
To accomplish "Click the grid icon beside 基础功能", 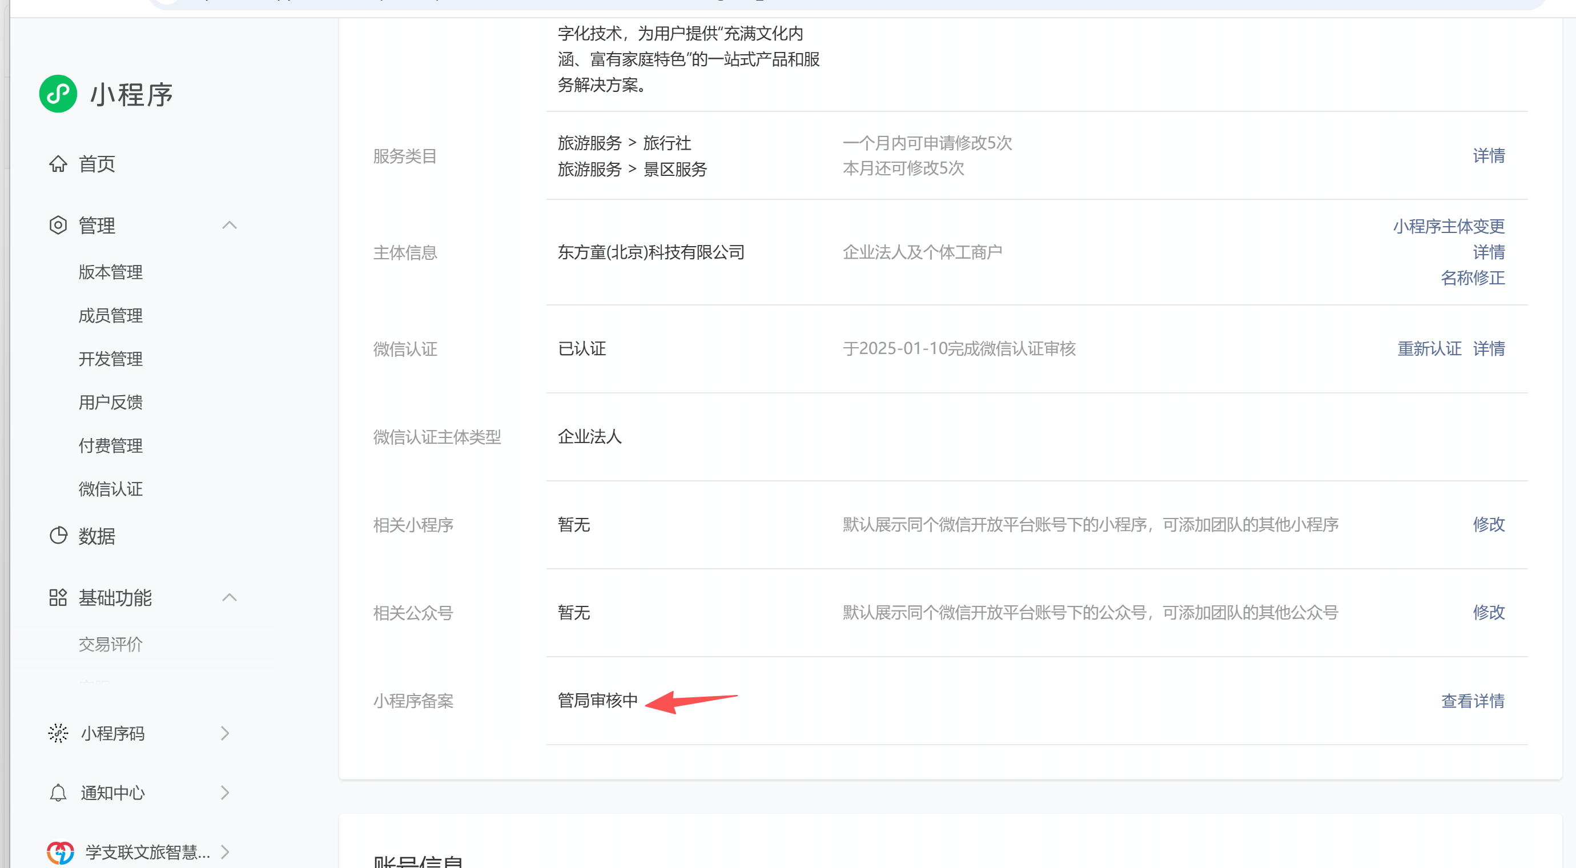I will (x=58, y=597).
